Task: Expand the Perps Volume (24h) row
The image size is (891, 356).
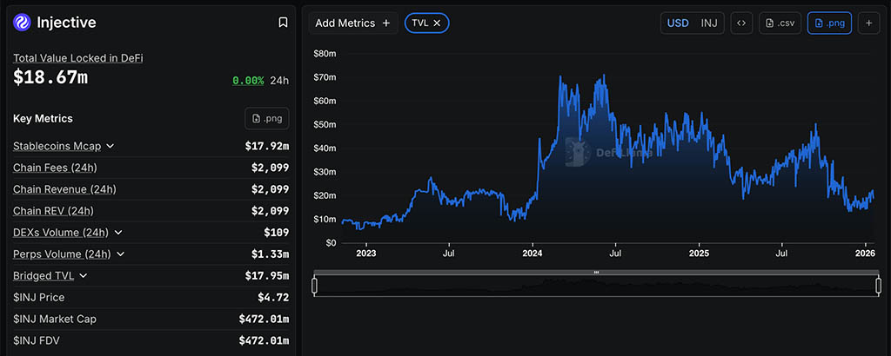Action: click(120, 254)
